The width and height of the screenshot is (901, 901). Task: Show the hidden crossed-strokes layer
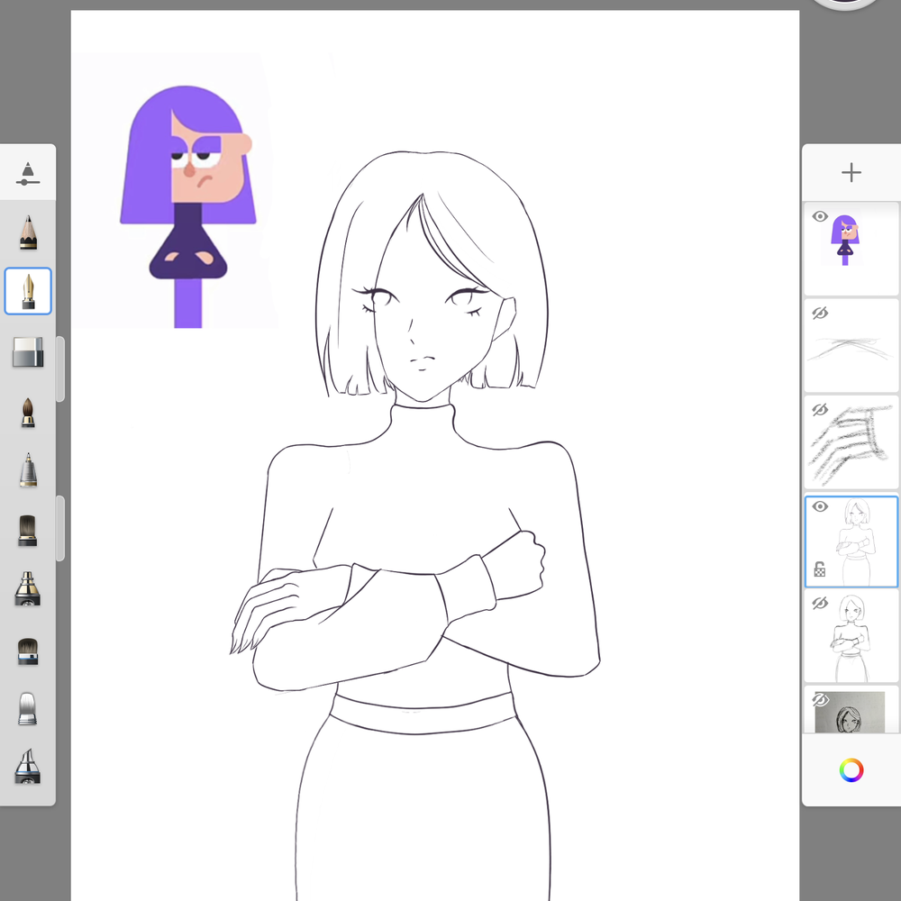(820, 314)
